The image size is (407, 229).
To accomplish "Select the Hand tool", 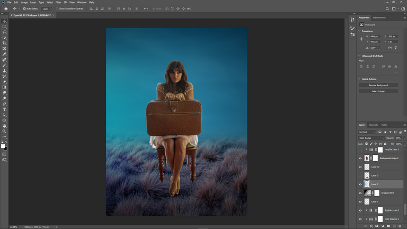I will (x=4, y=126).
